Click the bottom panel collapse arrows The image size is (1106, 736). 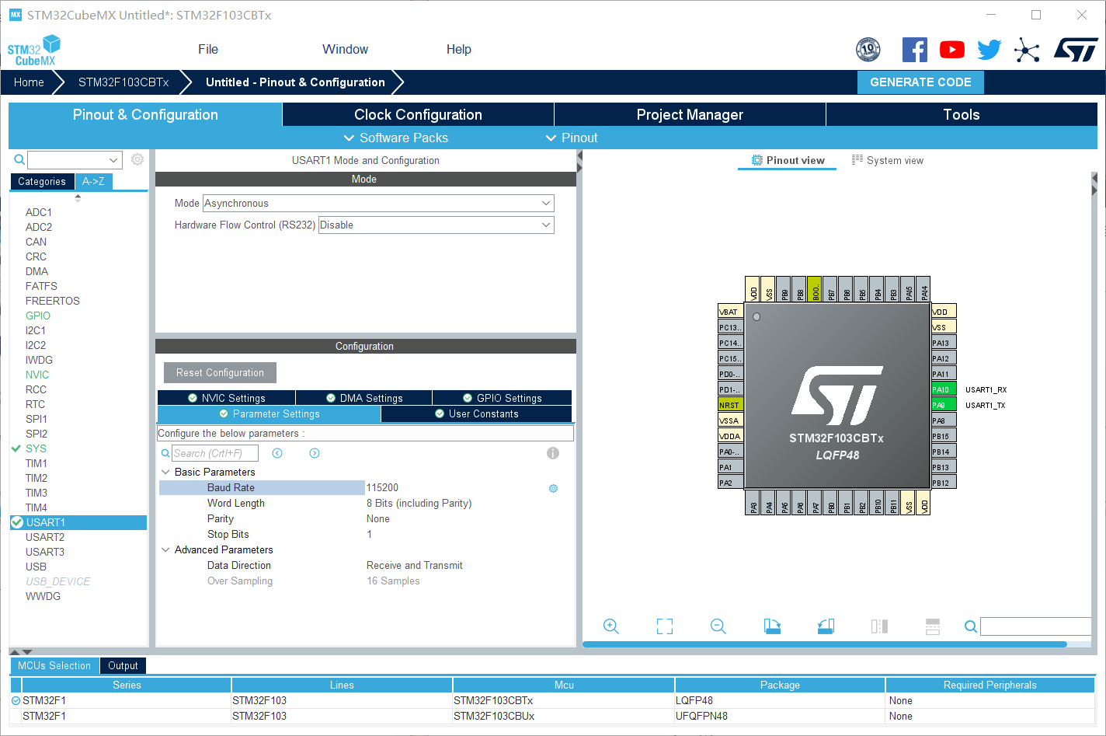point(21,651)
